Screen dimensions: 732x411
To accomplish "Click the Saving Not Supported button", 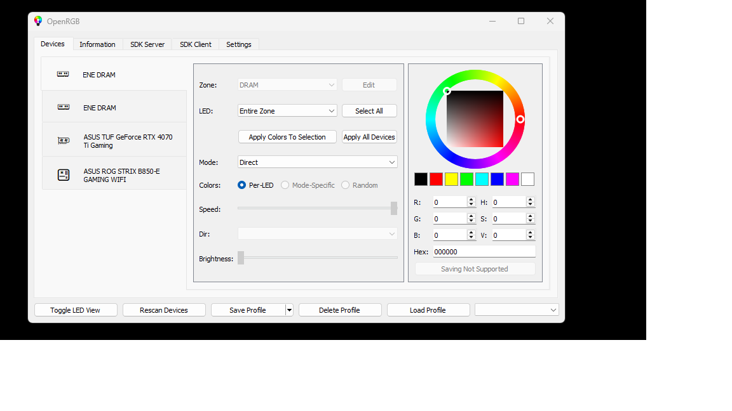I will (475, 269).
